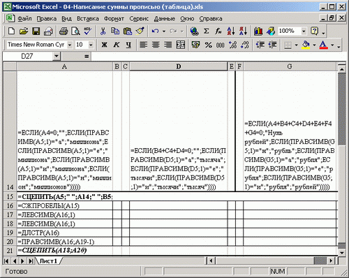Apply yellow fill color bucket
Screen dimensions: 349x278
(x=306, y=45)
